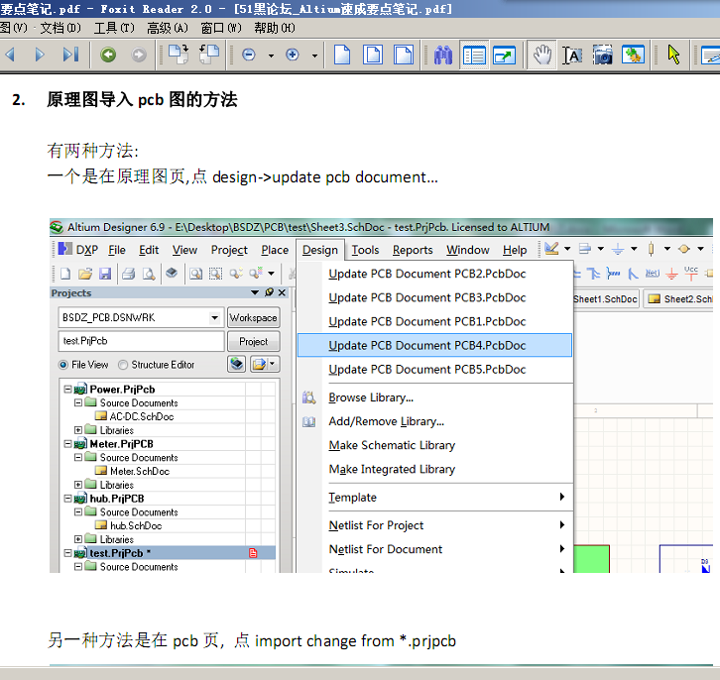Toggle the Projects panel pin icon

(x=269, y=293)
